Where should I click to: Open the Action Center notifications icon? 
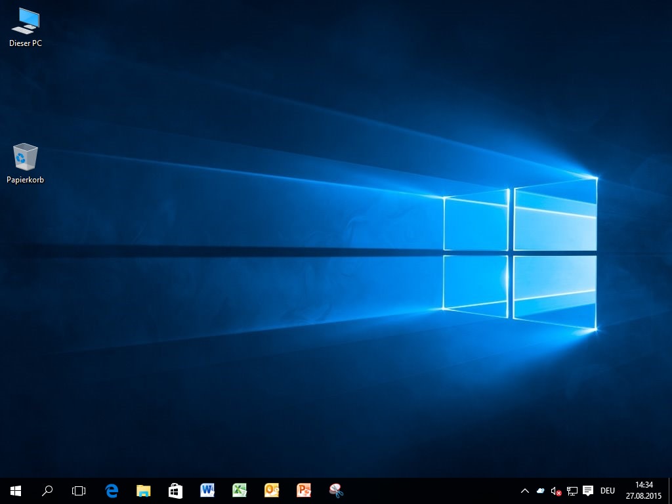point(588,491)
